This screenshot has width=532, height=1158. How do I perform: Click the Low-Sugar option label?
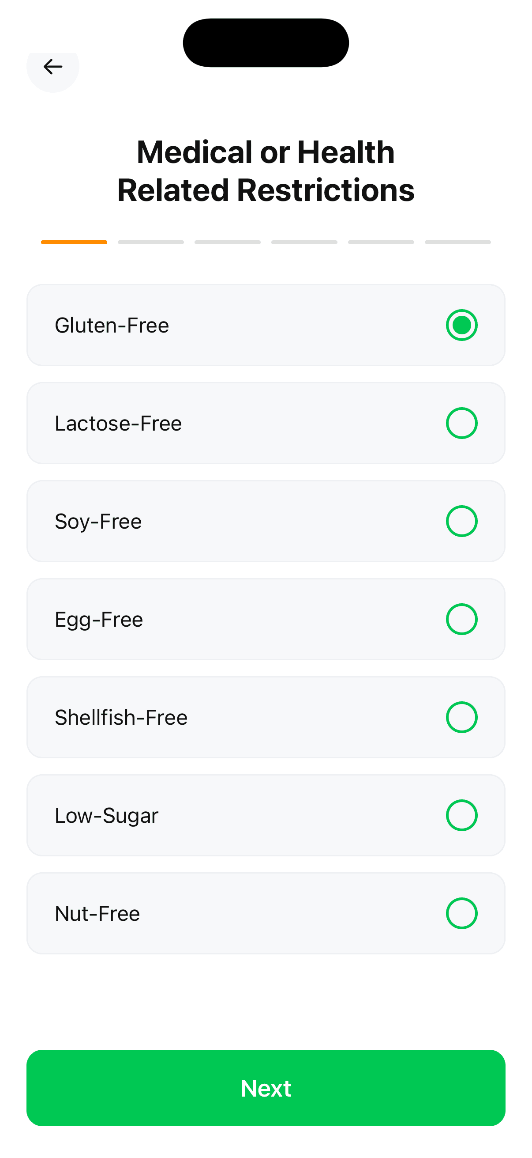pos(106,815)
